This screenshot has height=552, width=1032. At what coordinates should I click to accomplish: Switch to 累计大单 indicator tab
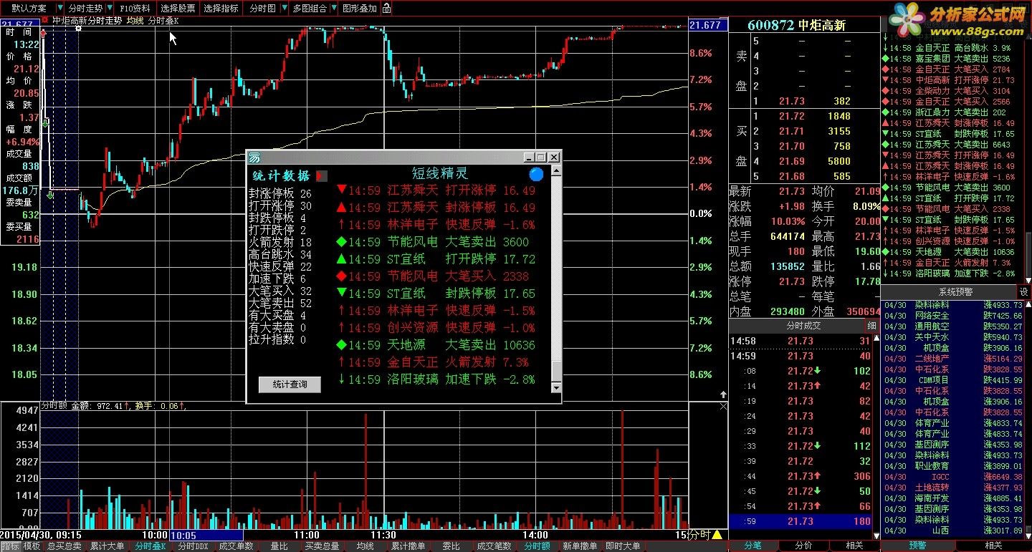[x=107, y=546]
